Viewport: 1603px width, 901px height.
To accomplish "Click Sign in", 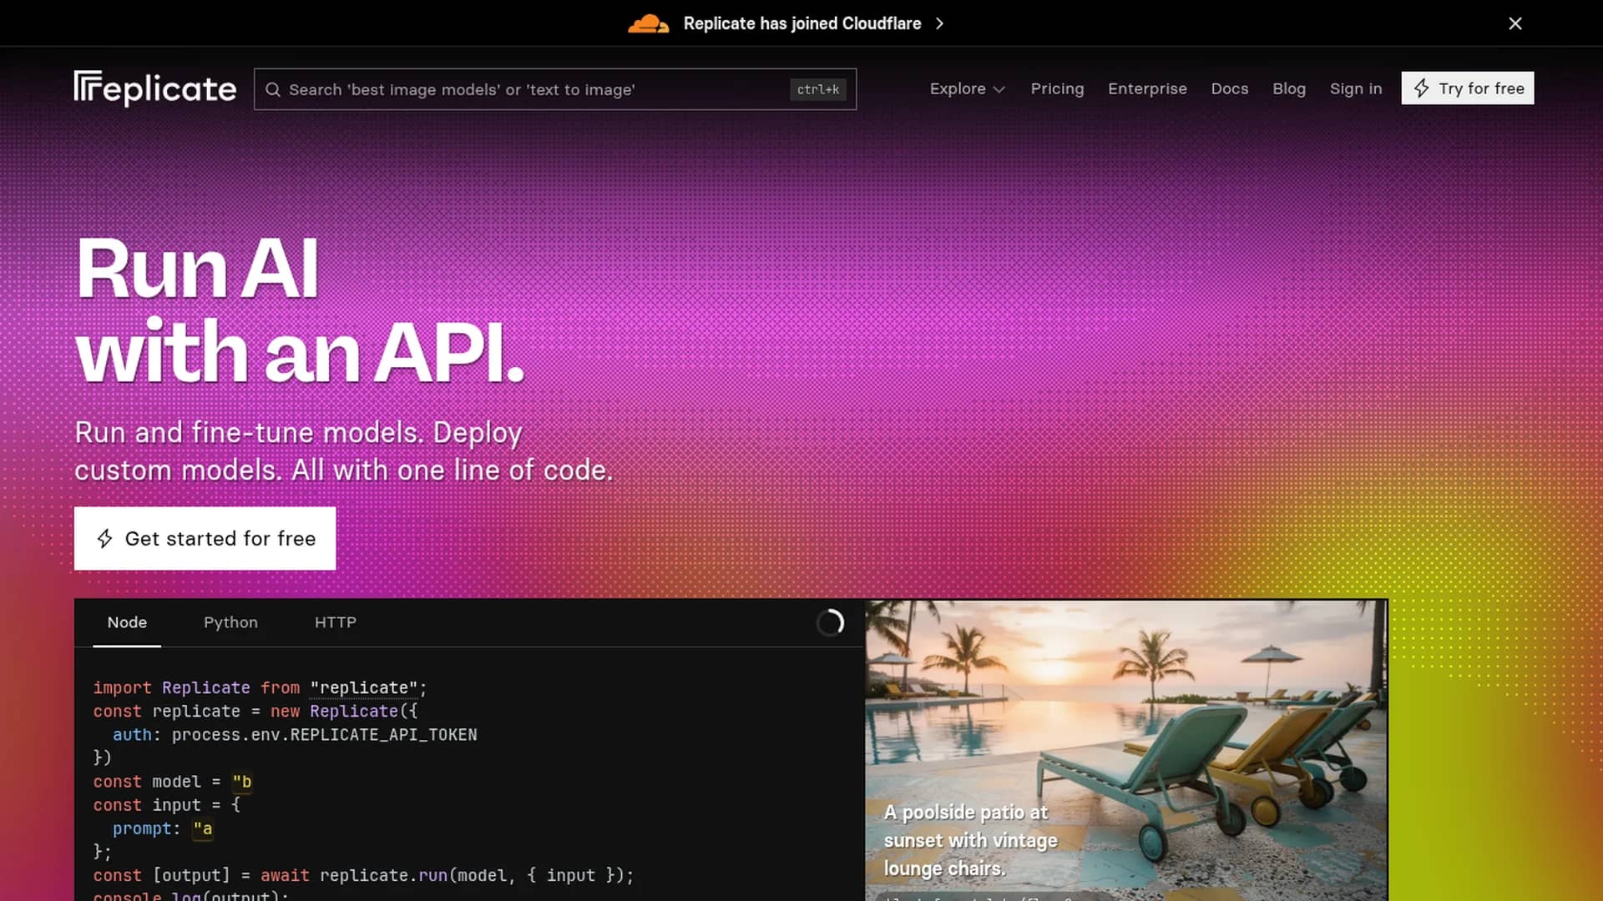I will coord(1356,88).
